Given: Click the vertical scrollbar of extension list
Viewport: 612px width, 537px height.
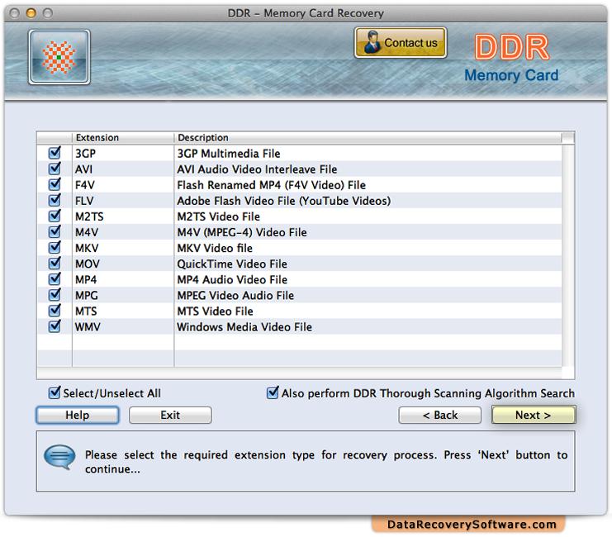Looking at the screenshot, I should pos(568,256).
